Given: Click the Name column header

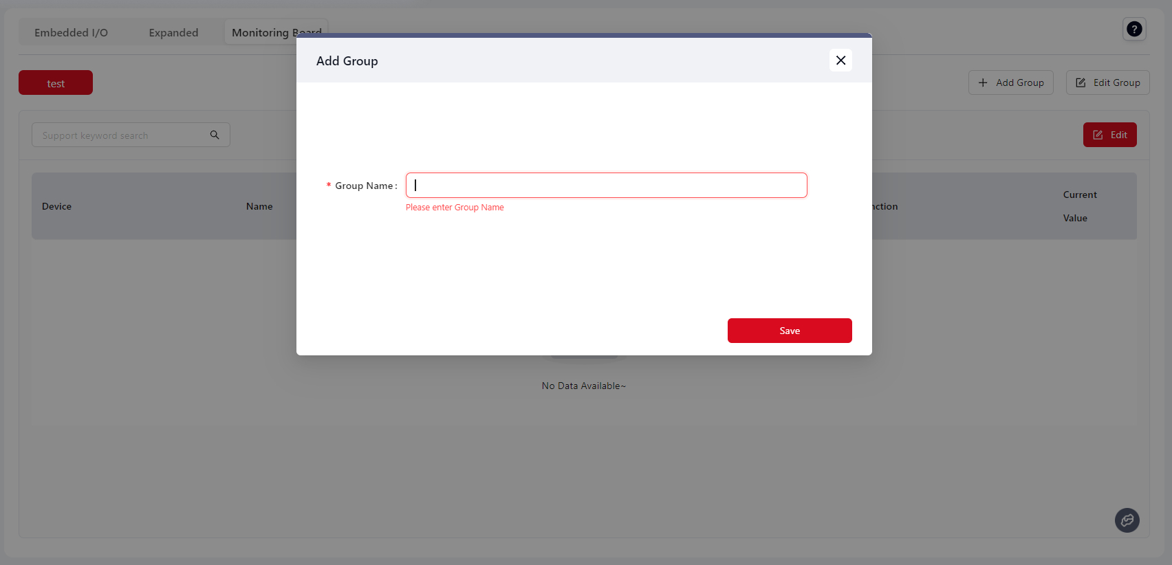Looking at the screenshot, I should [x=259, y=206].
